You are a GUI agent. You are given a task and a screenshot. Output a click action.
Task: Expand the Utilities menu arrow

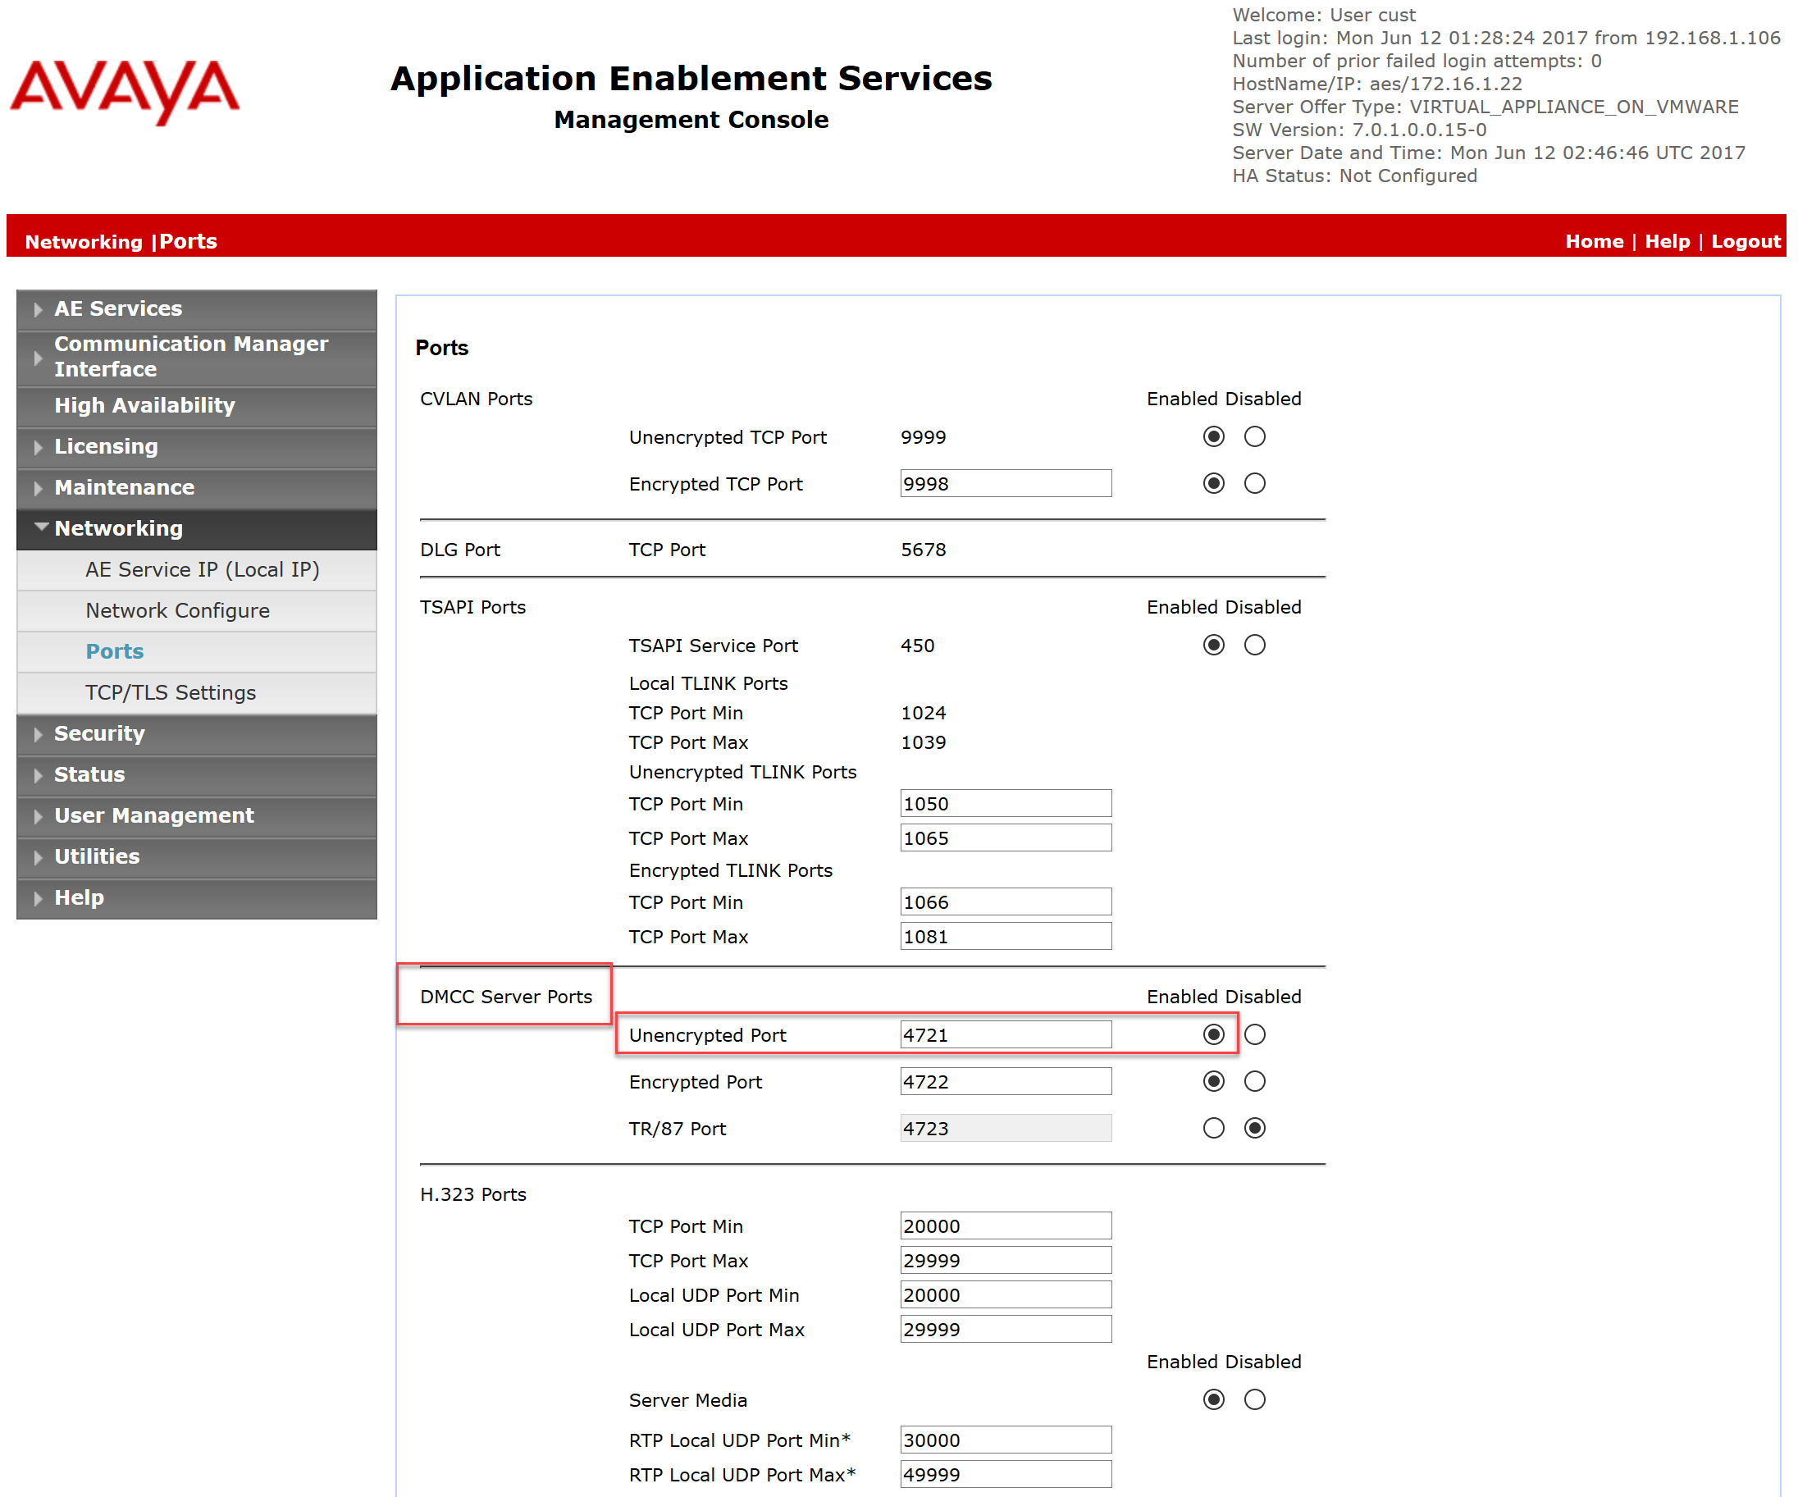click(x=38, y=857)
